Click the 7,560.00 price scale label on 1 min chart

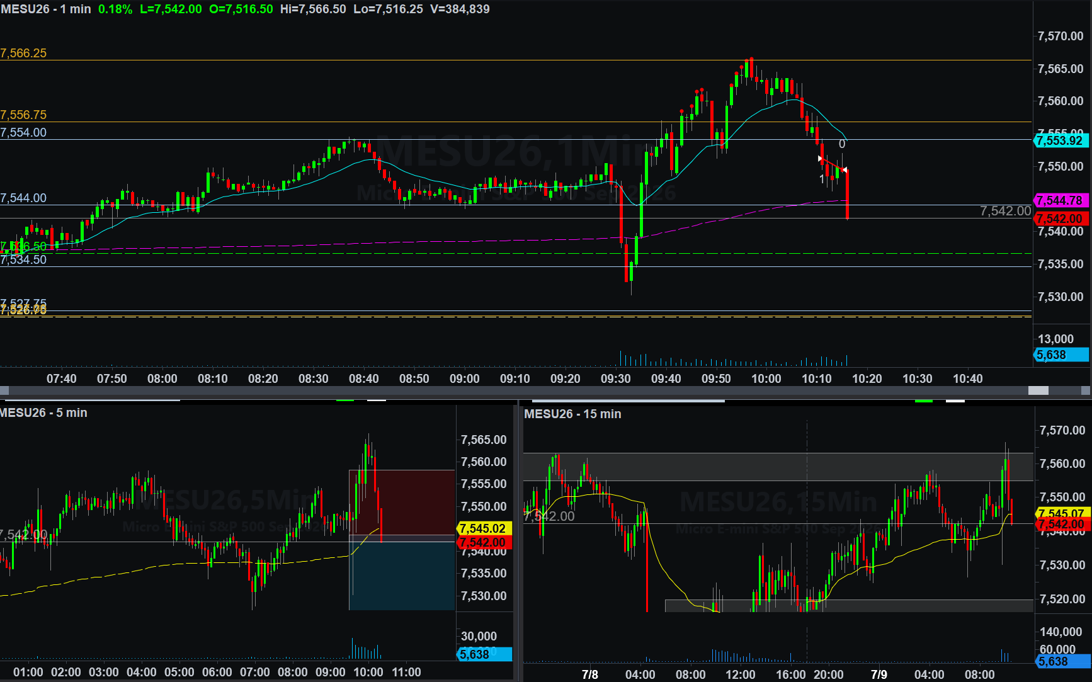pos(1061,101)
